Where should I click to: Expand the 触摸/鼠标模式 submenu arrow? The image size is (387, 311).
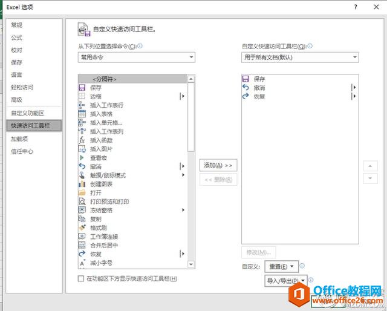coord(183,175)
